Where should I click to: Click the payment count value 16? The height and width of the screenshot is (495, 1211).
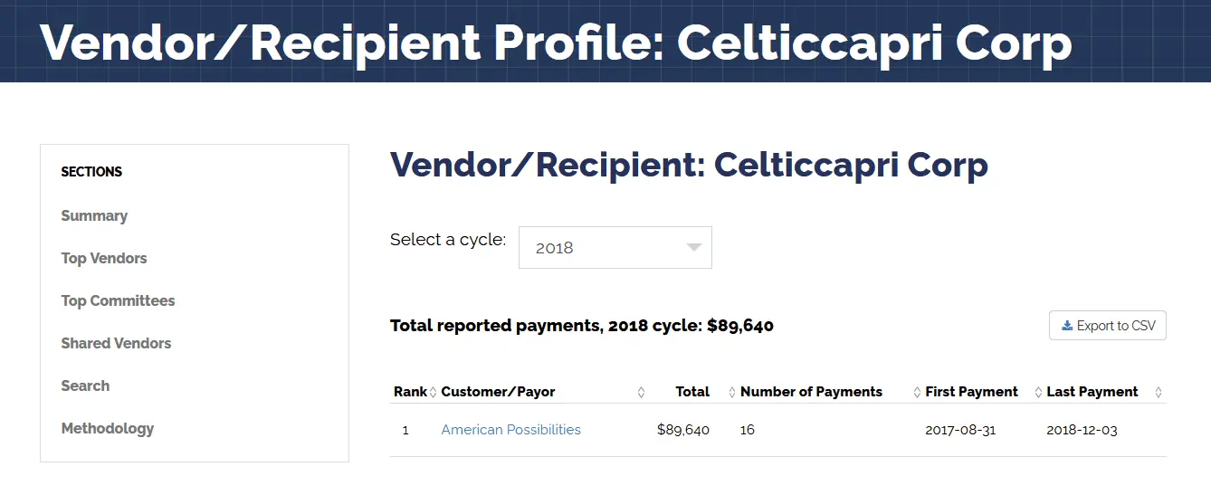click(x=748, y=430)
